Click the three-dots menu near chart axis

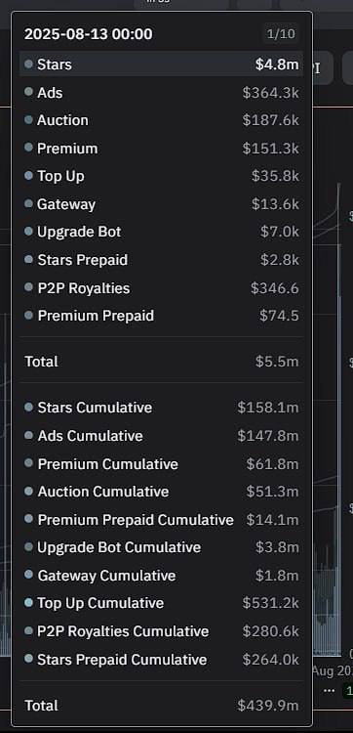[x=330, y=690]
